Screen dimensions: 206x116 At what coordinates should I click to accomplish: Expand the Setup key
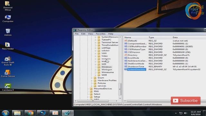(88, 97)
